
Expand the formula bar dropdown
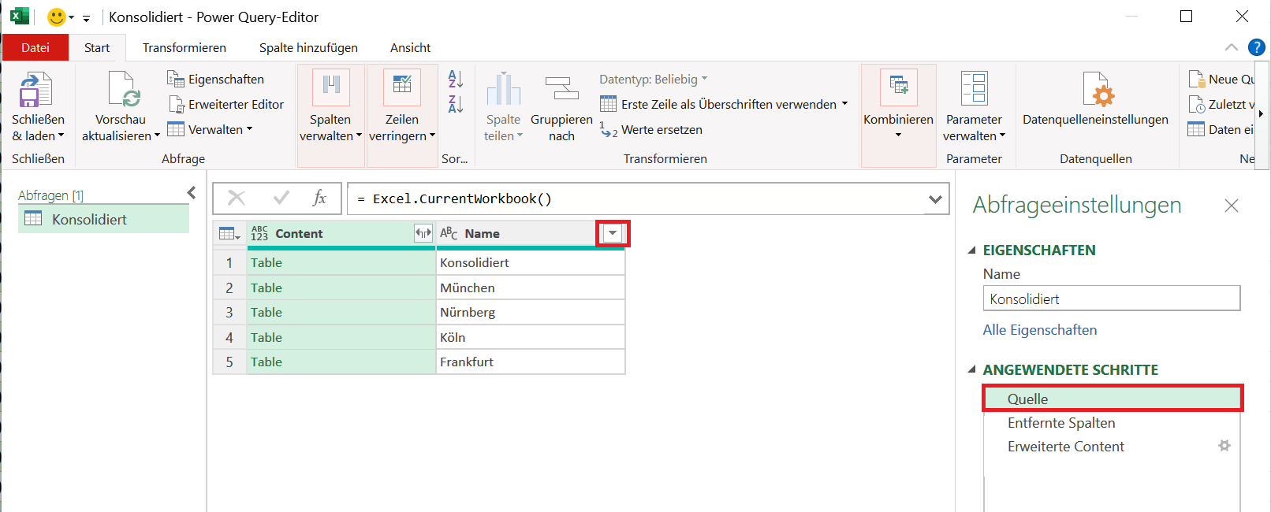(935, 199)
